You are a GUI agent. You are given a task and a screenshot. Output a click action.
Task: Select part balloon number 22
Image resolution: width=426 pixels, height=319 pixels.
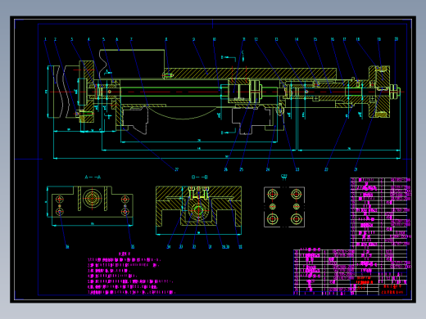click(x=326, y=169)
